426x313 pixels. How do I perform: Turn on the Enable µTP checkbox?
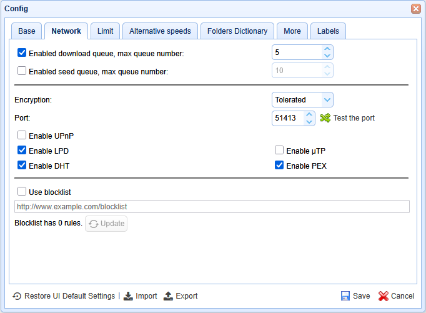click(x=279, y=151)
